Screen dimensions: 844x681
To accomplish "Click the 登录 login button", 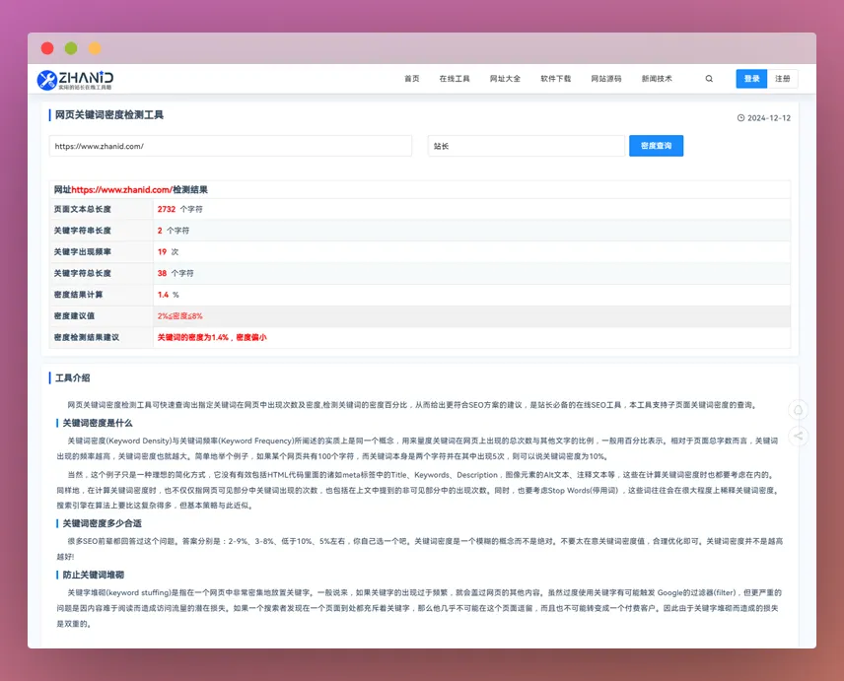I will pos(750,78).
